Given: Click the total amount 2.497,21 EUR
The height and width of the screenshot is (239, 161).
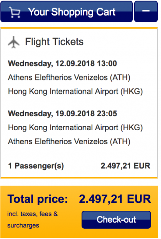Looking at the screenshot, I should [115, 199].
